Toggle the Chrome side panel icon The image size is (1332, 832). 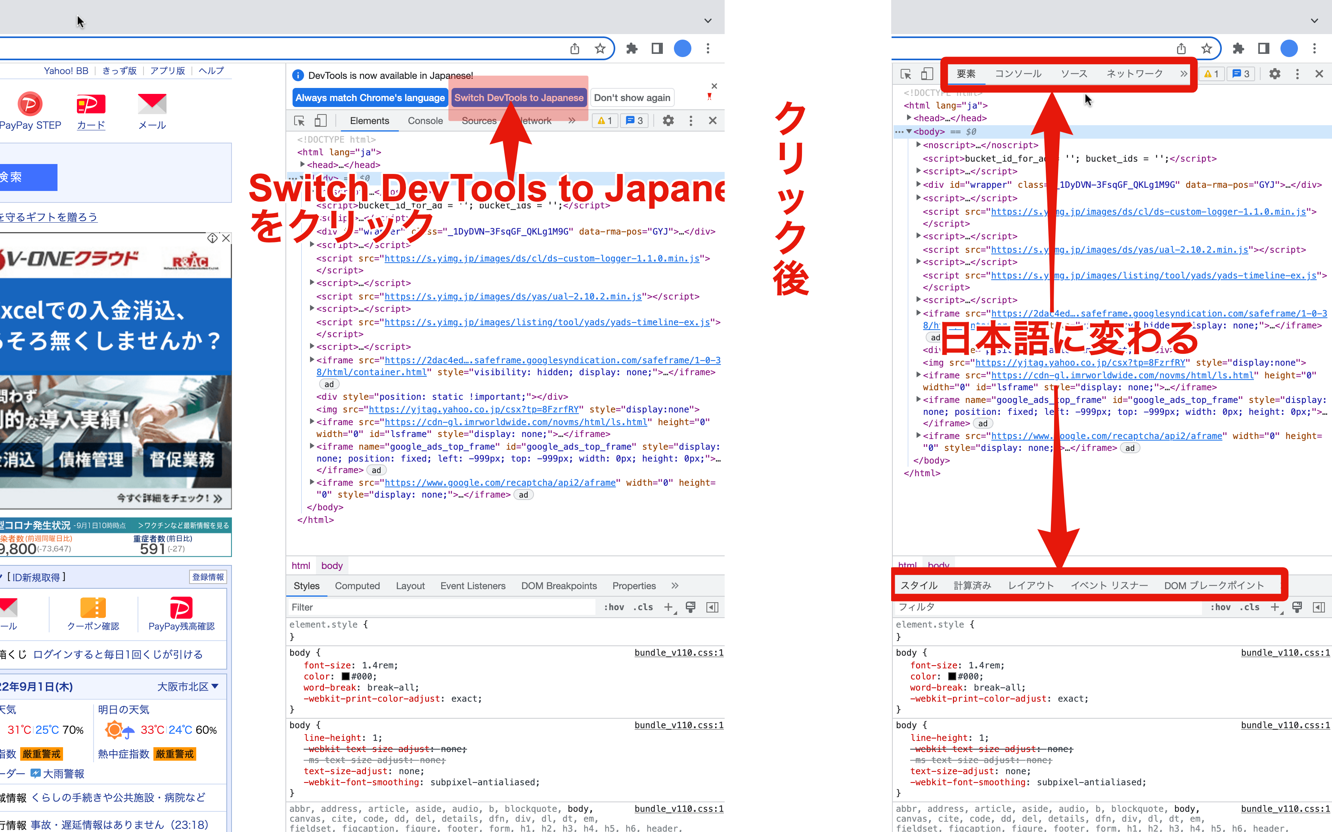(656, 48)
